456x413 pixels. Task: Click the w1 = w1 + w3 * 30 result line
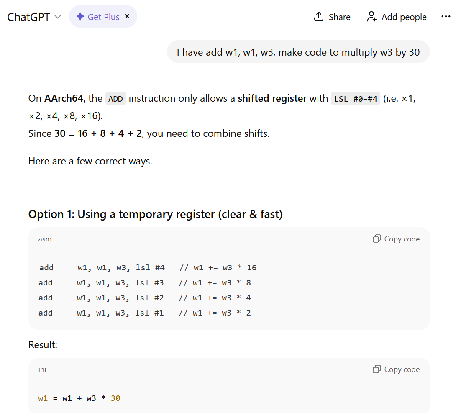79,398
